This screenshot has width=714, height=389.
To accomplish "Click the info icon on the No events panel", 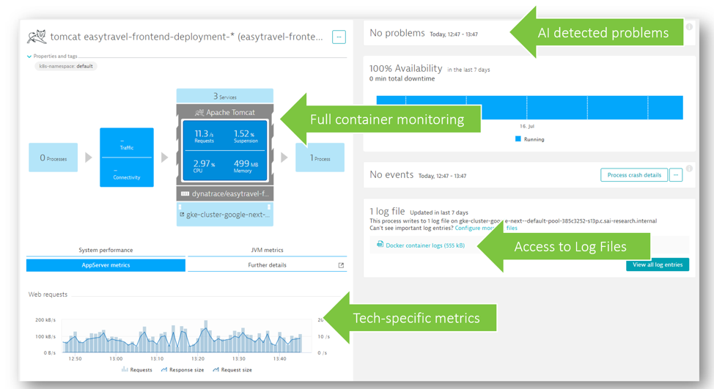I will (689, 168).
